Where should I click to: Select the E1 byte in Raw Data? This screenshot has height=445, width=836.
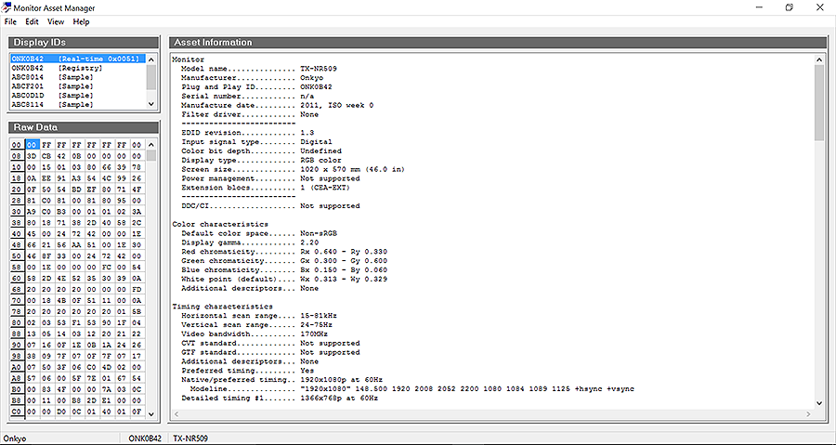tap(107, 400)
